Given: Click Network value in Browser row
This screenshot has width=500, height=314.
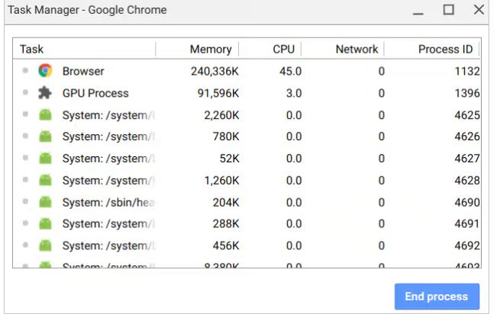Looking at the screenshot, I should (x=382, y=72).
